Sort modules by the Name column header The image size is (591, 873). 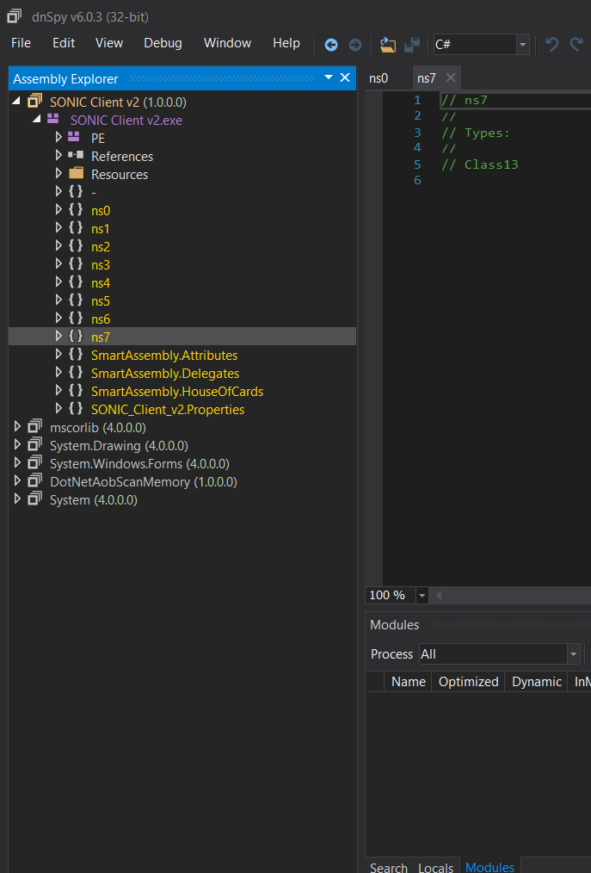pos(409,682)
